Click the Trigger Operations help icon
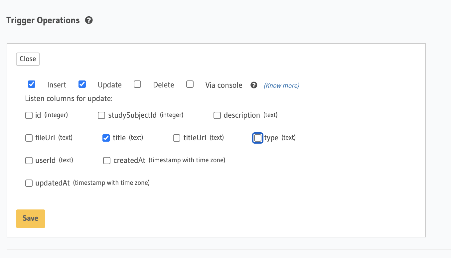This screenshot has height=258, width=451. point(89,21)
